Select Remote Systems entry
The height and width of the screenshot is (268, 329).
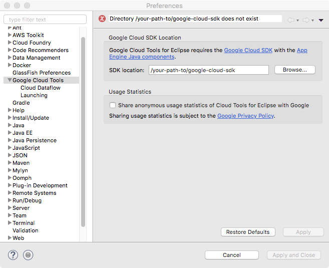pos(35,193)
